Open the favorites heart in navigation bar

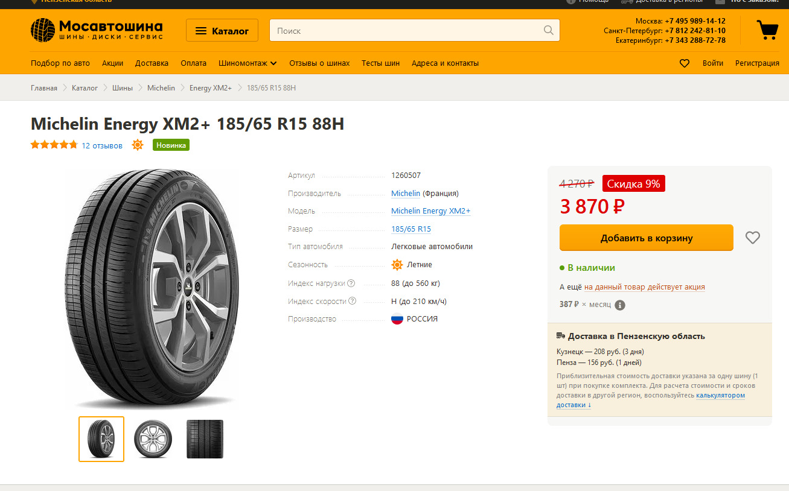coord(685,63)
